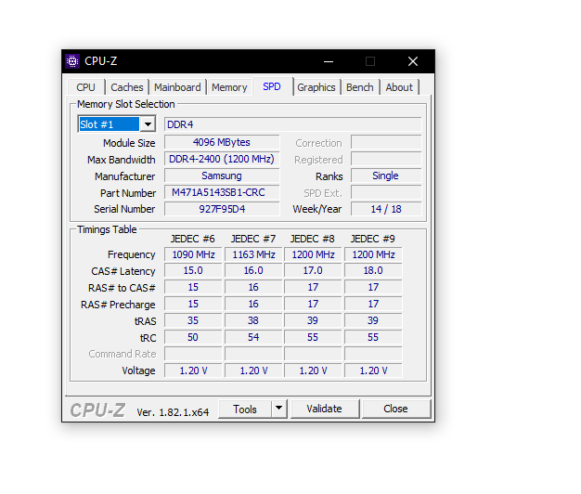Click the RAS# Precharge label
Viewport: 581px width, 494px height.
(118, 305)
